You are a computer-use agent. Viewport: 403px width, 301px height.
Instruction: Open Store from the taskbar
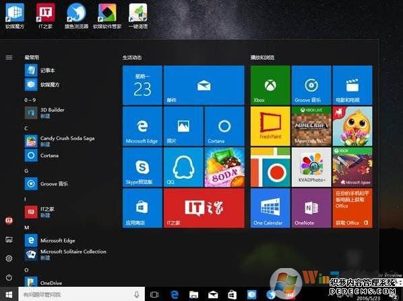tap(232, 294)
